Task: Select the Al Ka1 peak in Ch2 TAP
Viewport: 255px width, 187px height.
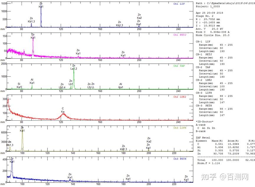Action: (x=32, y=87)
